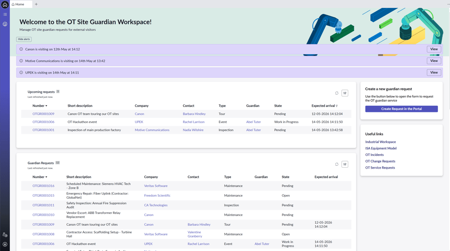Open the user settings icon at sidebar bottom

tap(5, 235)
